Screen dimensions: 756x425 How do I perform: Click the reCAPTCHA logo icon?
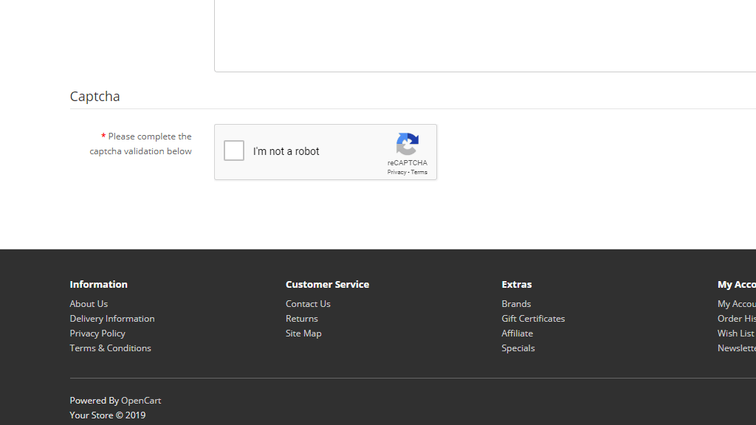[407, 144]
